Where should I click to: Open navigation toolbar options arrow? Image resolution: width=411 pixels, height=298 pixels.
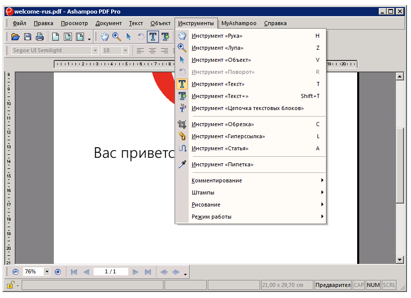tap(185, 274)
